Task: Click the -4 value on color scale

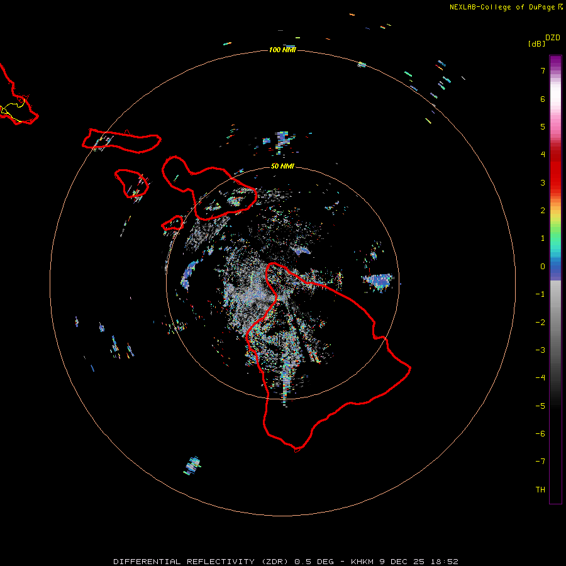Action: (540, 378)
